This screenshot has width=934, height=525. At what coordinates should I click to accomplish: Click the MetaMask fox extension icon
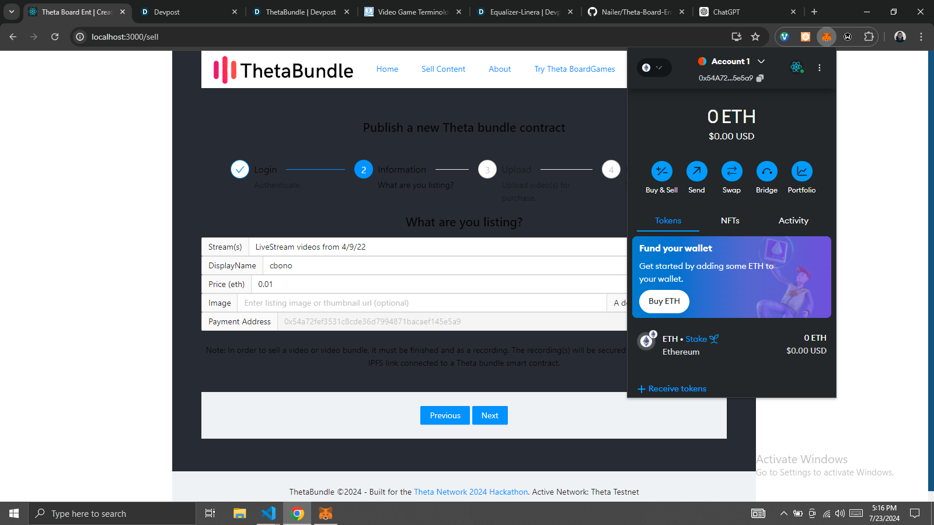(x=826, y=37)
